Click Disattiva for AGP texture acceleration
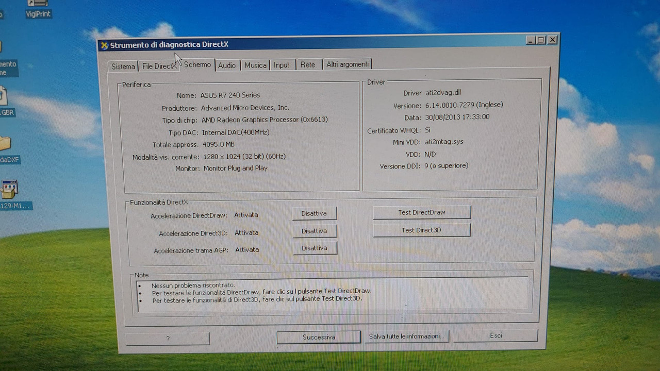This screenshot has height=371, width=660. tap(315, 248)
